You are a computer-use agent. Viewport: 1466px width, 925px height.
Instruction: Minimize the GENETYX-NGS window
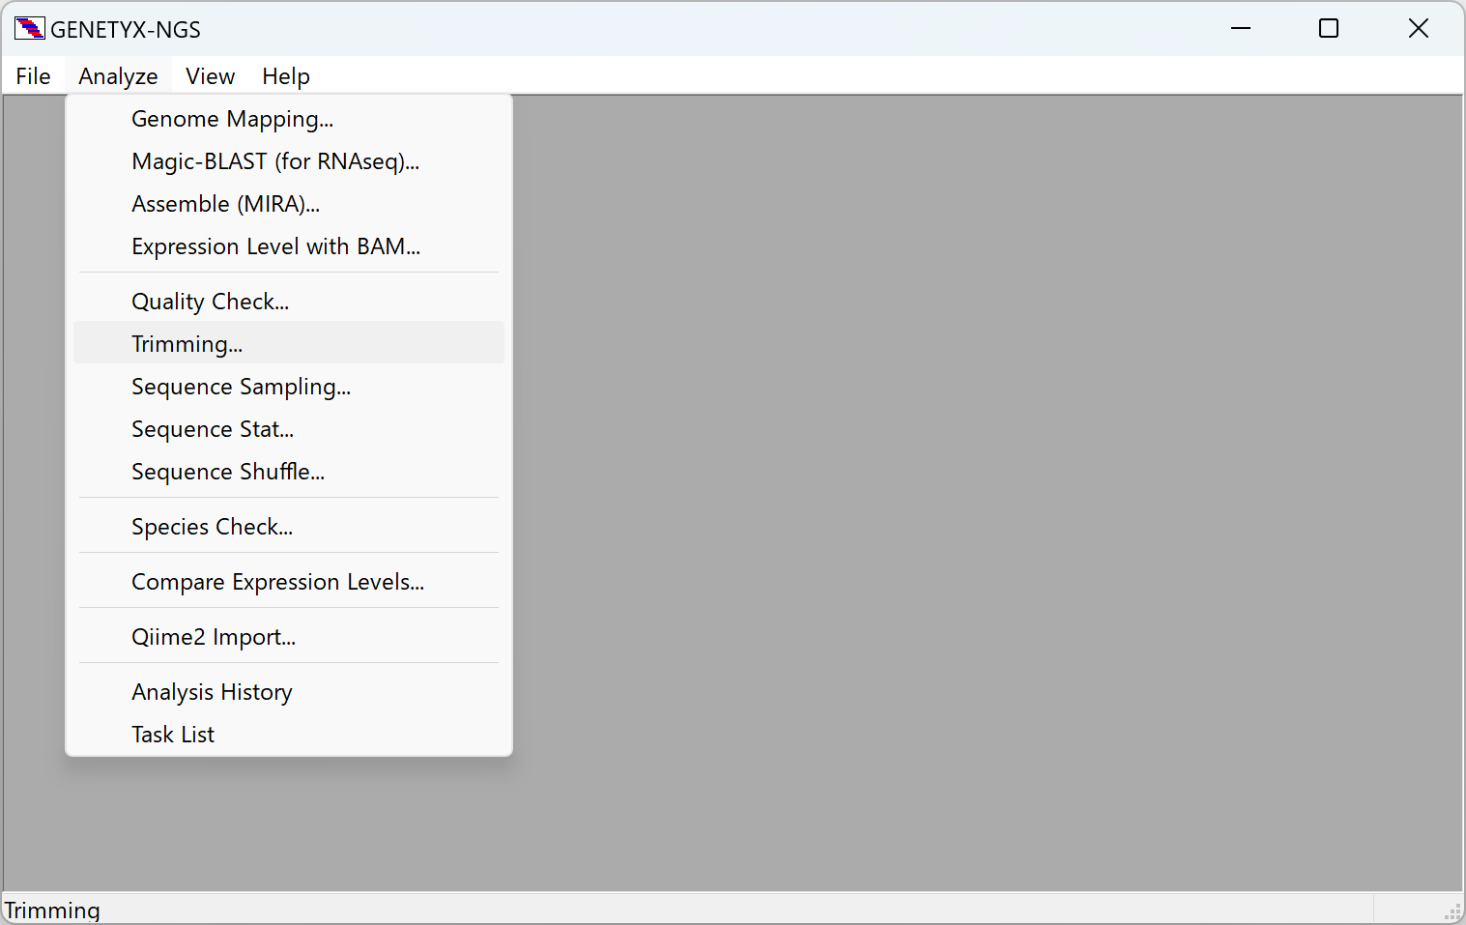click(1241, 29)
